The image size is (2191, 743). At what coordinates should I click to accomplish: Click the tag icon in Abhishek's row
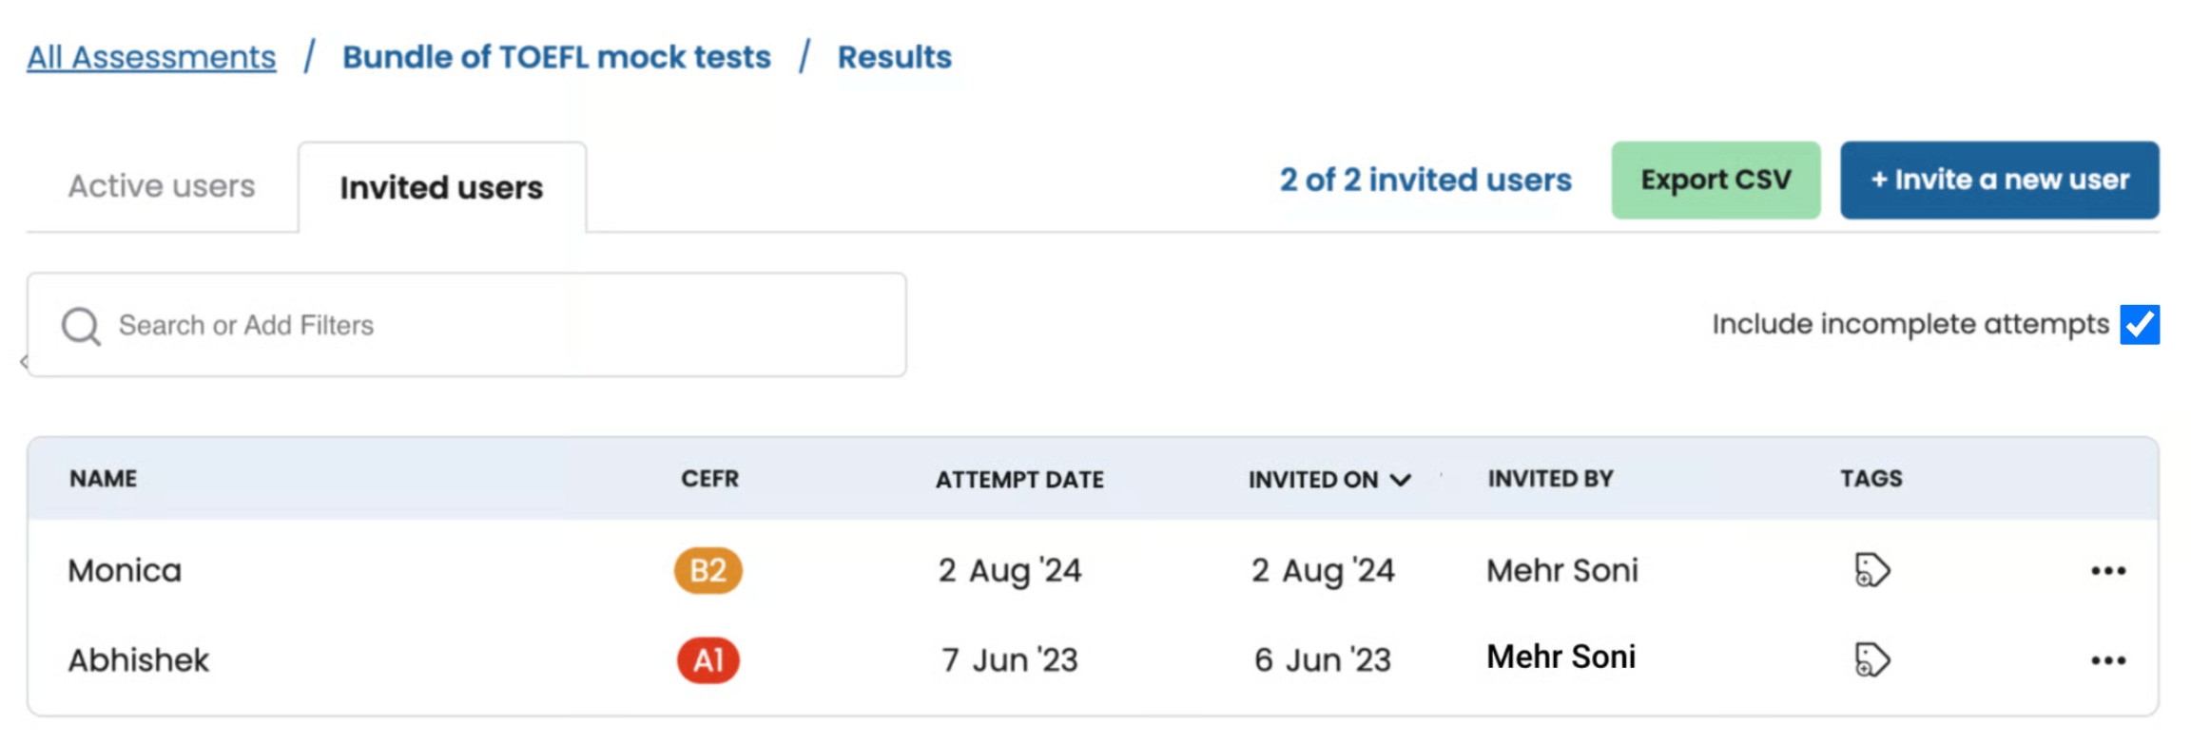tap(1871, 659)
